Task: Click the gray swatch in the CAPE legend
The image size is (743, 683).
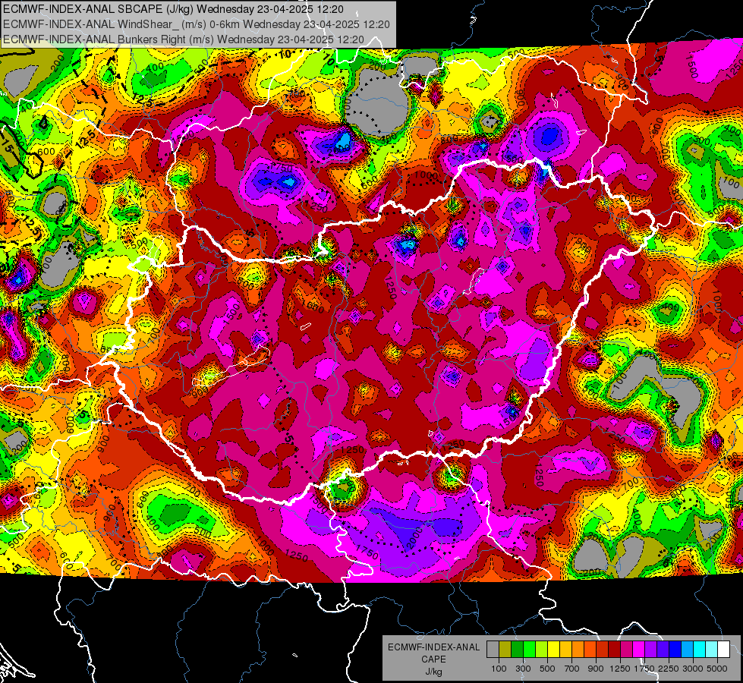Action: coord(493,650)
